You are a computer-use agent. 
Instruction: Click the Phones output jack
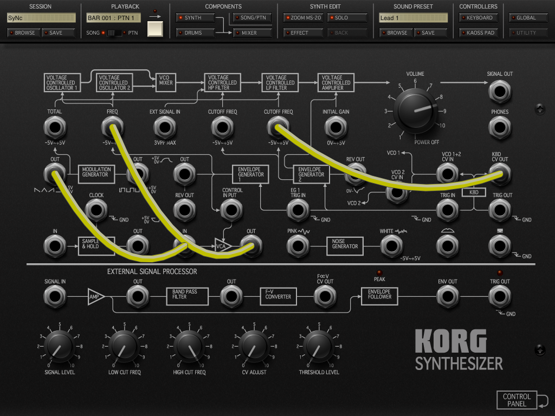(499, 129)
